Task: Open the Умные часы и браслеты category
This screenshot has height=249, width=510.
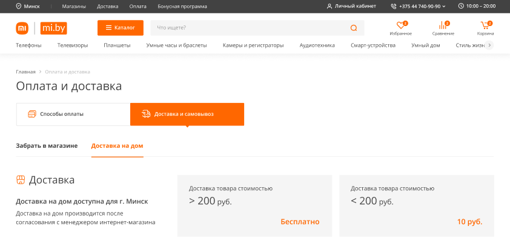Action: [x=176, y=45]
